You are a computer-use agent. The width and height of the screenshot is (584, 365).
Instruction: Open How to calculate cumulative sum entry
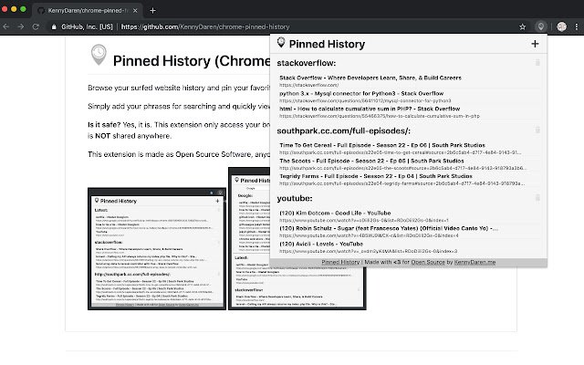pyautogui.click(x=370, y=109)
